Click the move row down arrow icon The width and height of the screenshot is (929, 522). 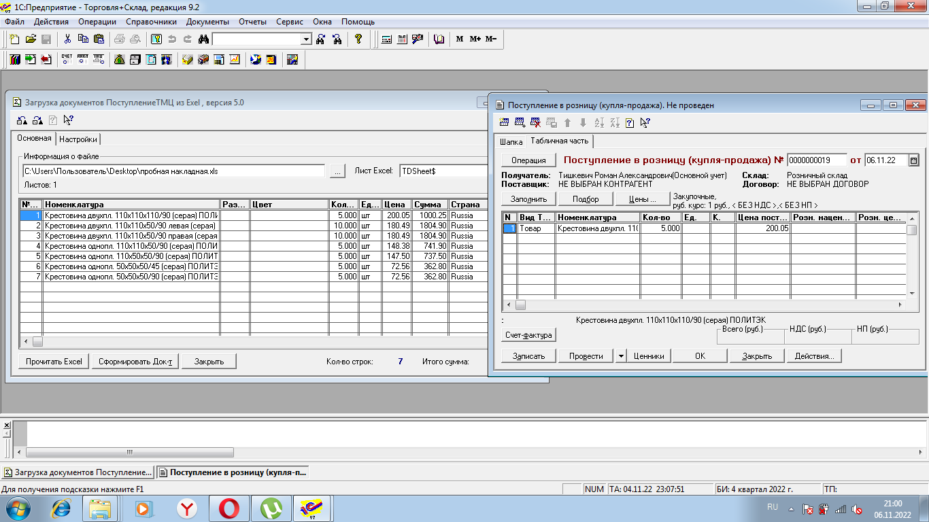(x=583, y=123)
